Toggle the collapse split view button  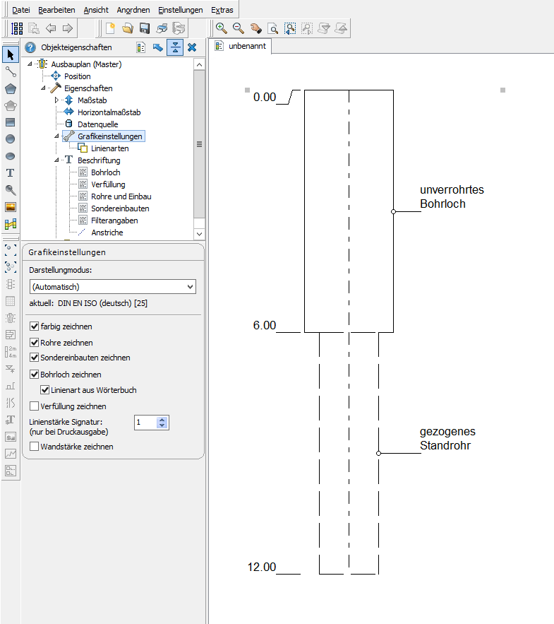click(x=175, y=47)
